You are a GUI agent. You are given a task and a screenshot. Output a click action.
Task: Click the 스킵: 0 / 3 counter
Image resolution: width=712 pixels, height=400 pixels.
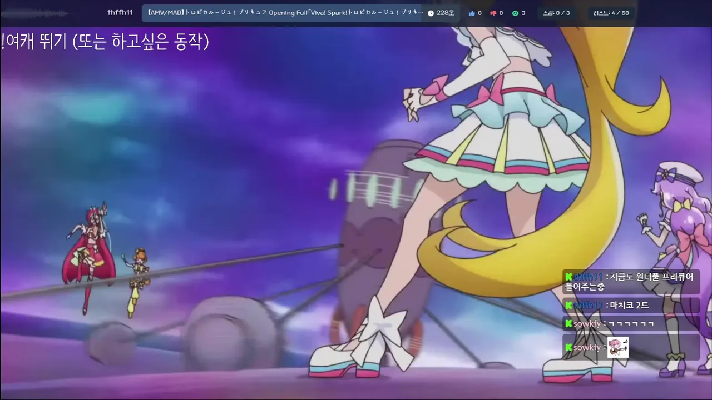click(x=556, y=13)
